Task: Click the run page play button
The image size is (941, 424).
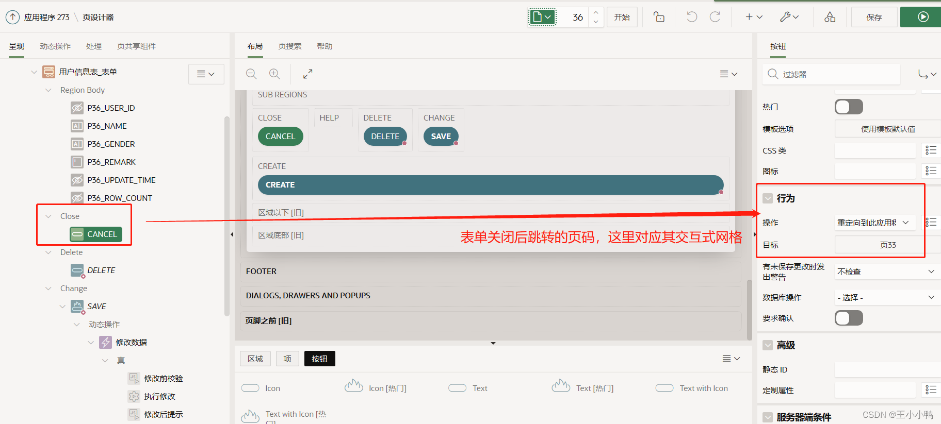Action: (x=923, y=17)
